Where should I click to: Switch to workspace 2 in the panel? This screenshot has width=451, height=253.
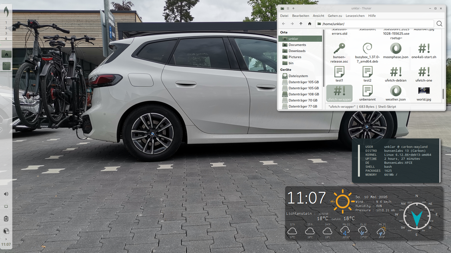point(6,28)
